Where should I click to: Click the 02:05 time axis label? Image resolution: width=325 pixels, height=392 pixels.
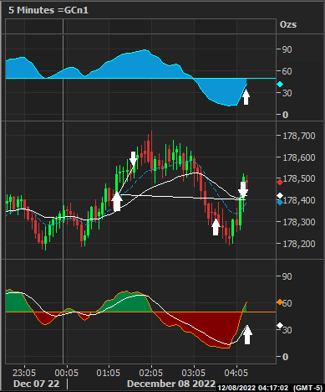151,373
